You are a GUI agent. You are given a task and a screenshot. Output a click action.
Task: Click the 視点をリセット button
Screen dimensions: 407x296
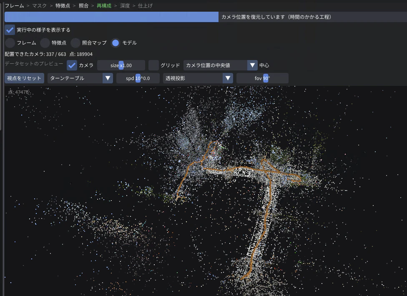24,78
